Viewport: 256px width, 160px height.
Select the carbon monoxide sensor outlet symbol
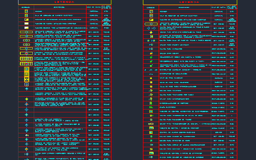tap(151, 157)
